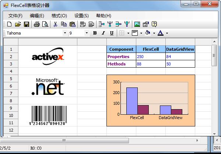The height and width of the screenshot is (154, 221).
Task: Click the Copy icon
Action: coord(64,24)
